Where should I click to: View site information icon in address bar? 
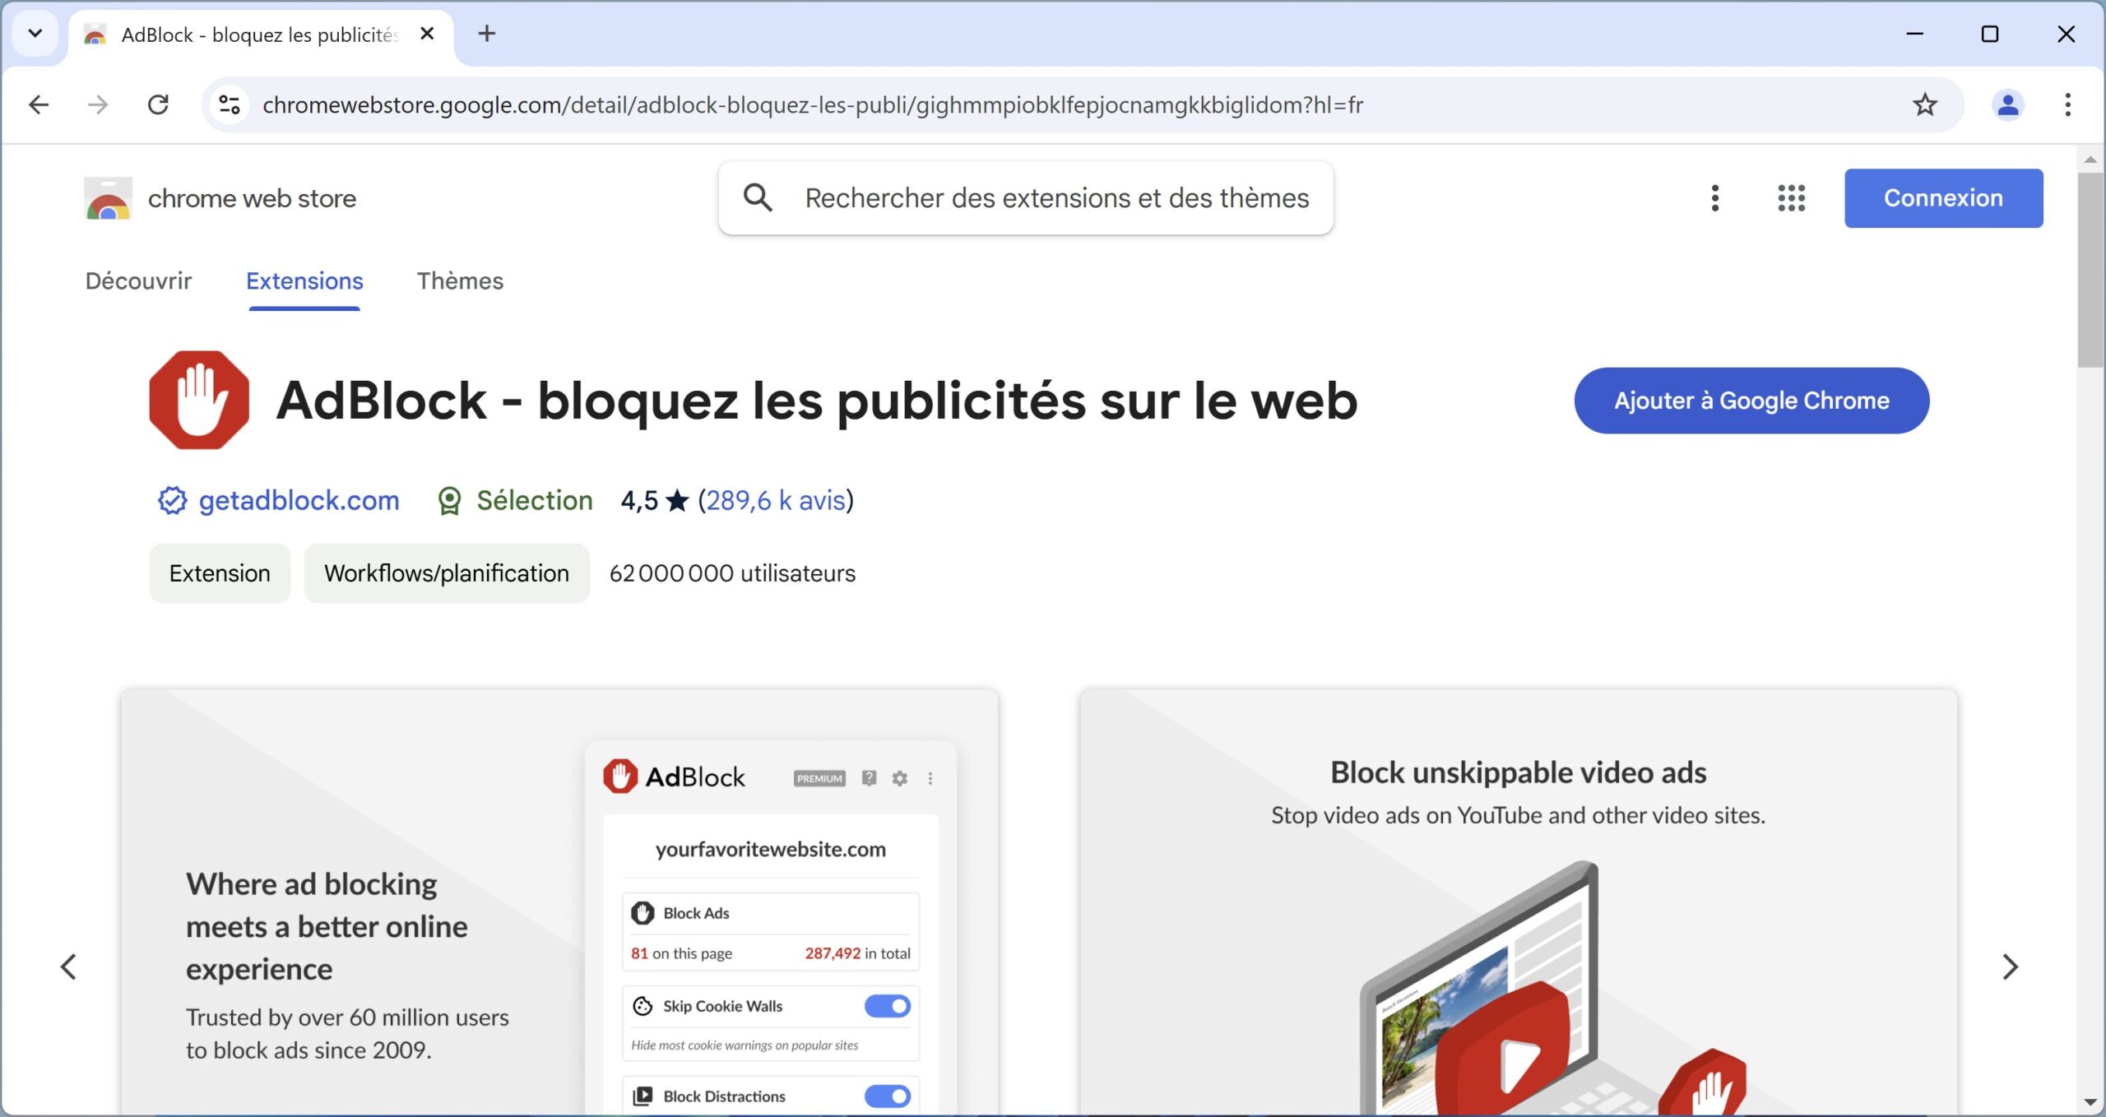click(230, 104)
